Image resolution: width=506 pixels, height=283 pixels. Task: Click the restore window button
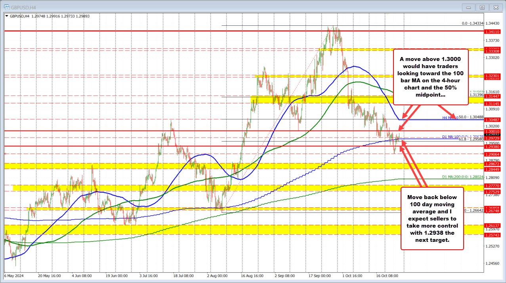coord(482,7)
